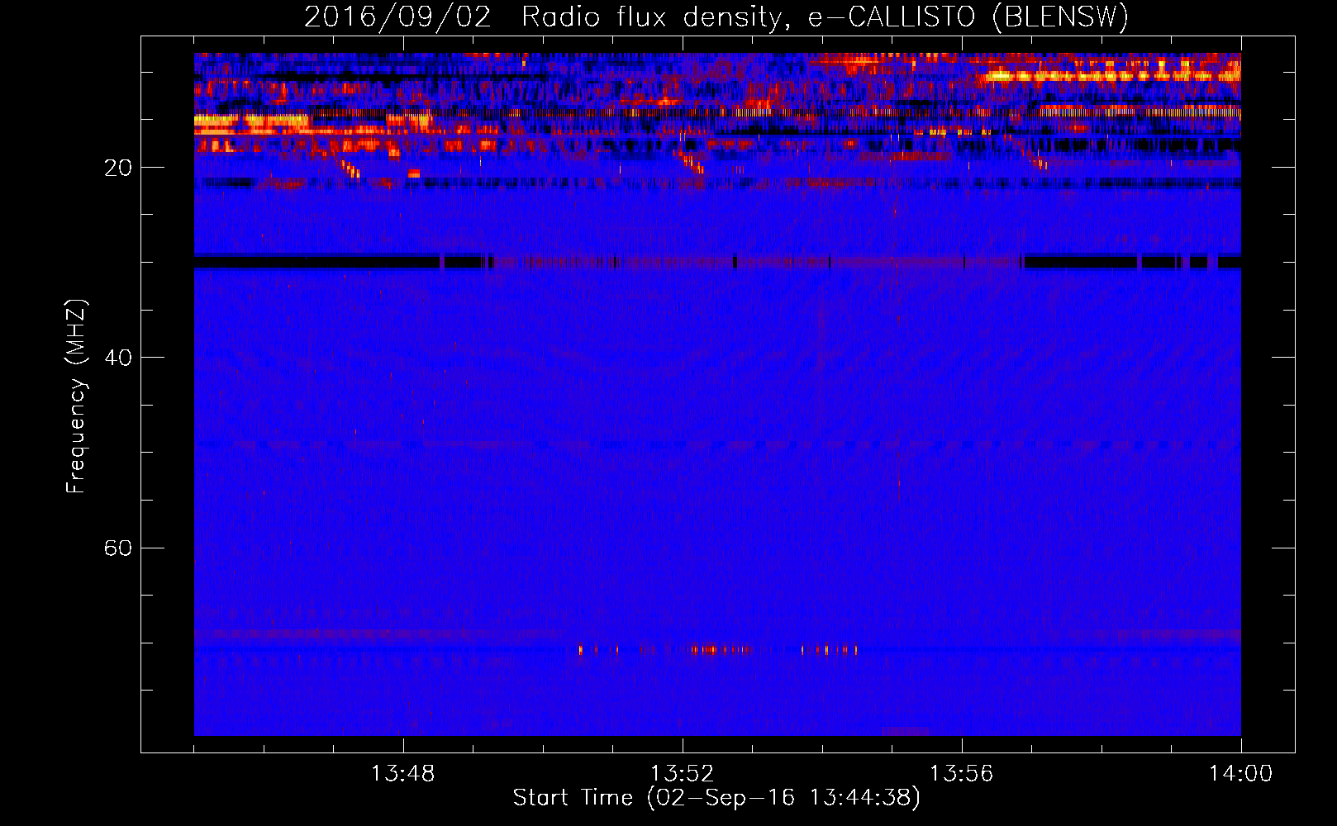
Task: Click the 60 frequency tick label
Action: point(117,548)
